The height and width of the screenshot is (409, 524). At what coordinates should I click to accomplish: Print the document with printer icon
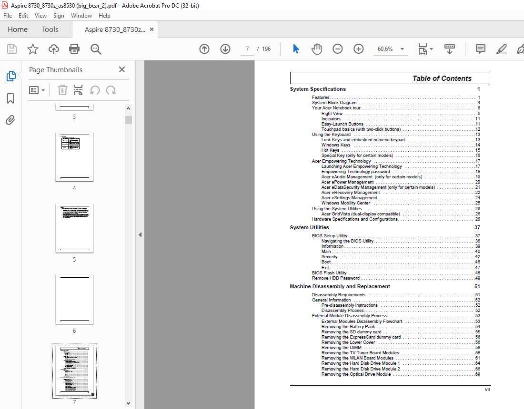click(x=74, y=49)
